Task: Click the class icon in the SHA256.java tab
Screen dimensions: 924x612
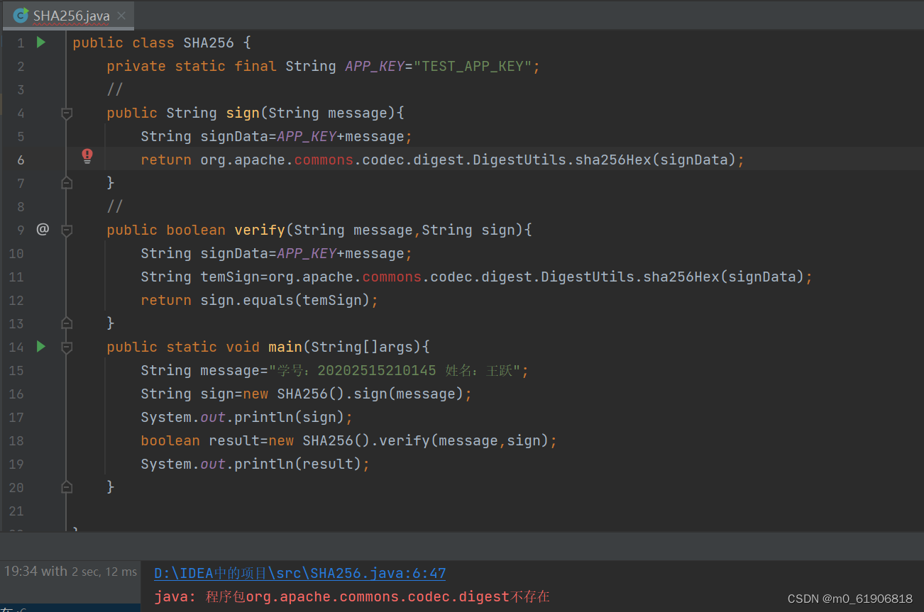Action: 20,14
